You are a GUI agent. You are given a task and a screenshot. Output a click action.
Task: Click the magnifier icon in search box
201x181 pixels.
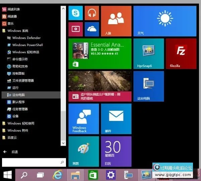(x=62, y=162)
